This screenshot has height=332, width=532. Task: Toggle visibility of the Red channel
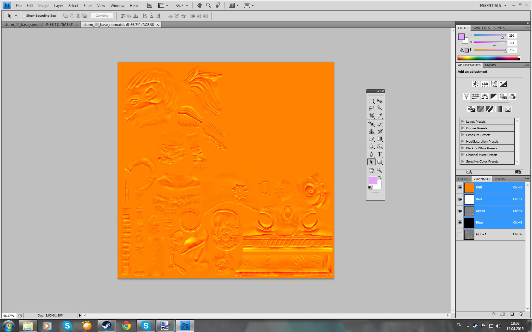pos(460,199)
